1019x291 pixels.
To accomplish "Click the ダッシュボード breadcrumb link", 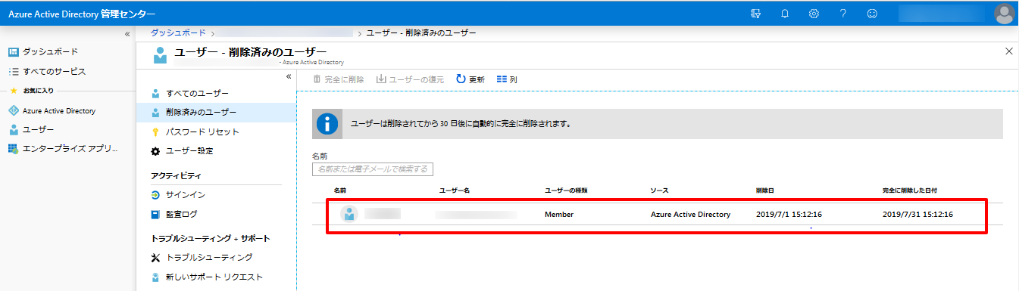I will [x=178, y=33].
